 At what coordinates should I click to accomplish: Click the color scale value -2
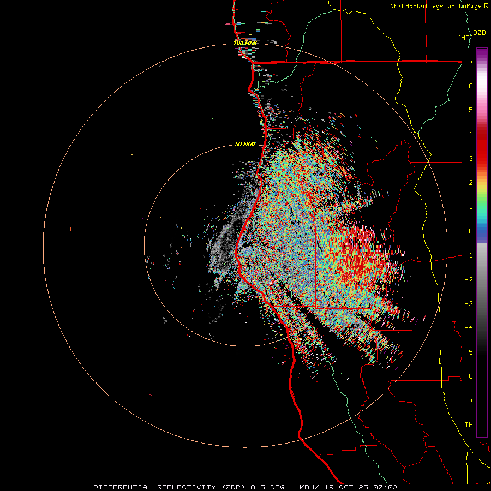click(469, 280)
